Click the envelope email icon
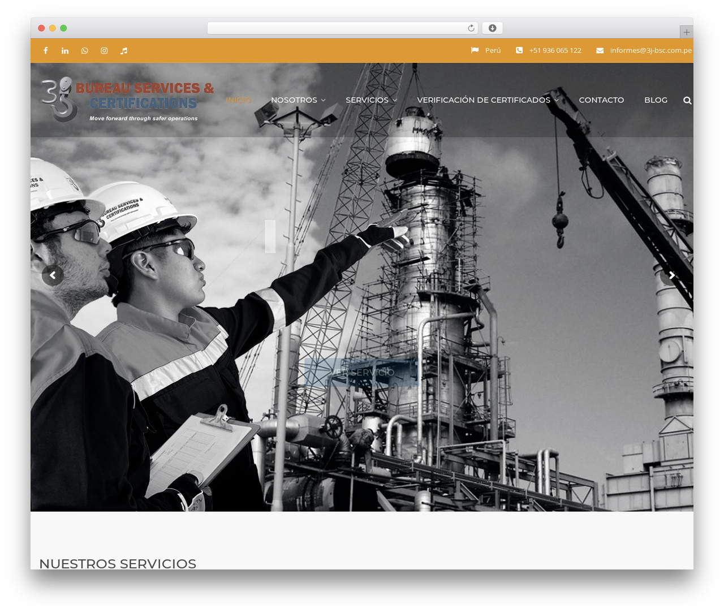 [x=600, y=50]
